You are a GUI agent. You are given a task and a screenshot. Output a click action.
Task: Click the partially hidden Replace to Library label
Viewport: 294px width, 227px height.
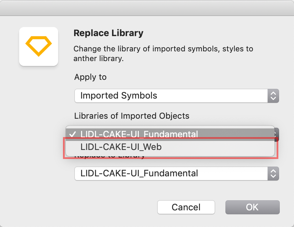(x=110, y=157)
